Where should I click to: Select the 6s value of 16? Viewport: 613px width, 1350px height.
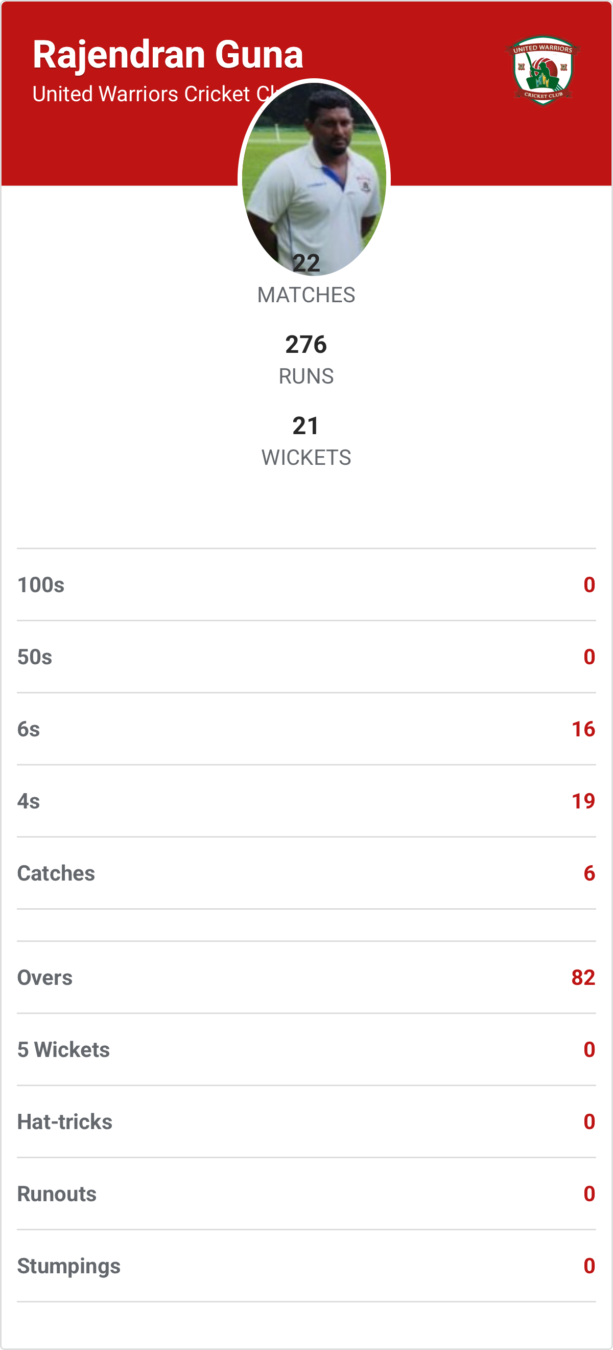pos(583,729)
